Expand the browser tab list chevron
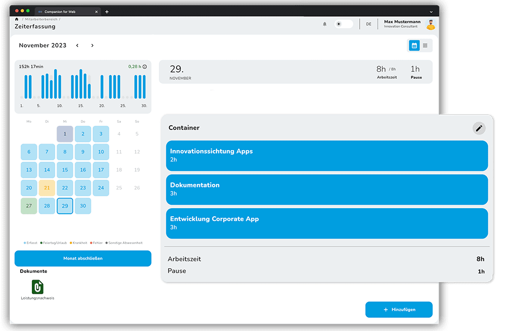The image size is (506, 331). pyautogui.click(x=431, y=12)
